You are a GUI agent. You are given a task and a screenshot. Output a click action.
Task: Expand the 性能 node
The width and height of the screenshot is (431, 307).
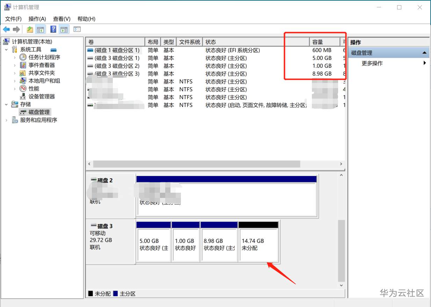tap(14, 89)
